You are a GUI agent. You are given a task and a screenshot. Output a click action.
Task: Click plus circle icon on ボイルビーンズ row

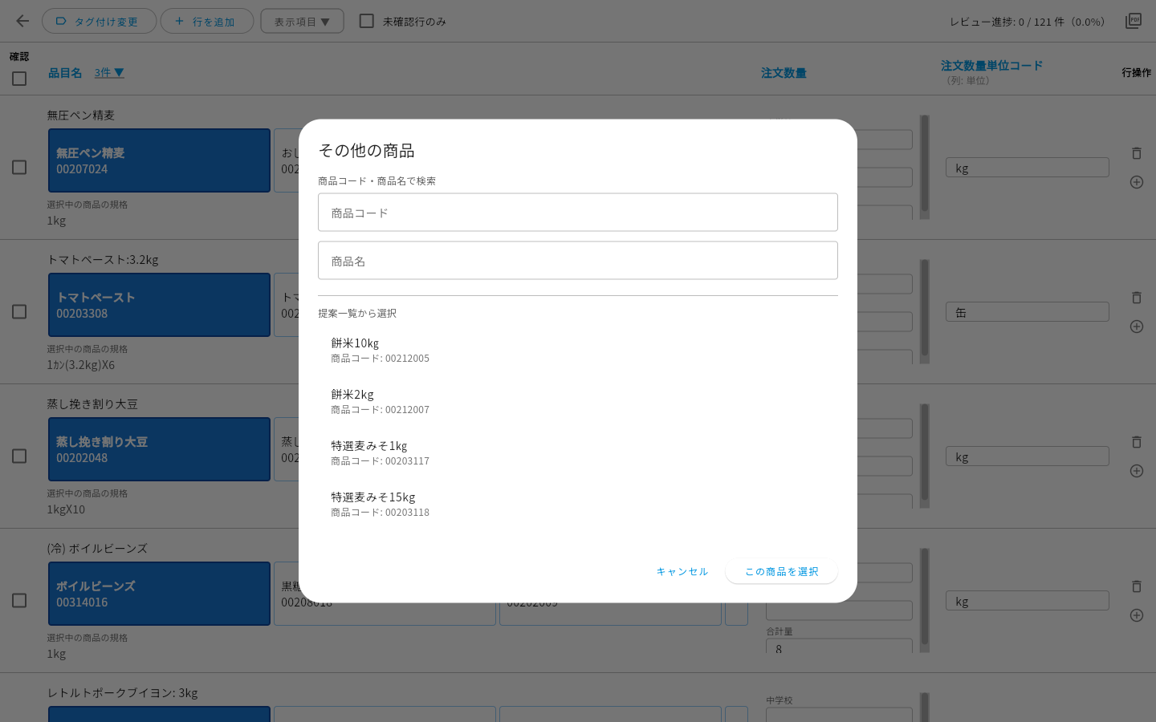[x=1137, y=615]
